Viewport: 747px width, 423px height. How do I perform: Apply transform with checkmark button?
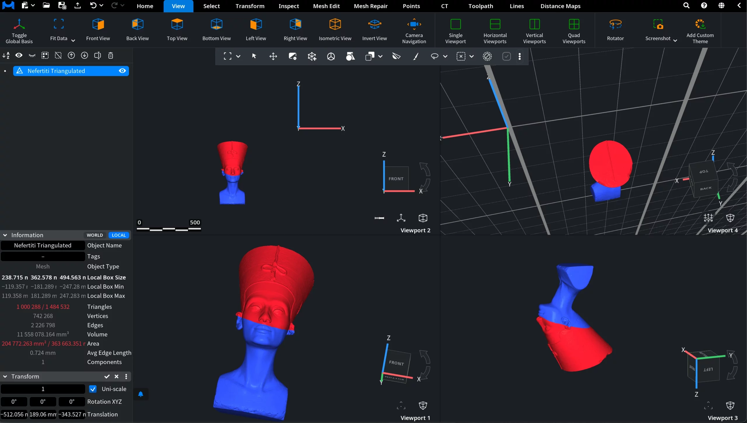107,376
